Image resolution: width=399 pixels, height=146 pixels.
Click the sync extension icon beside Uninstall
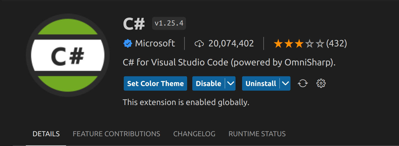click(303, 83)
